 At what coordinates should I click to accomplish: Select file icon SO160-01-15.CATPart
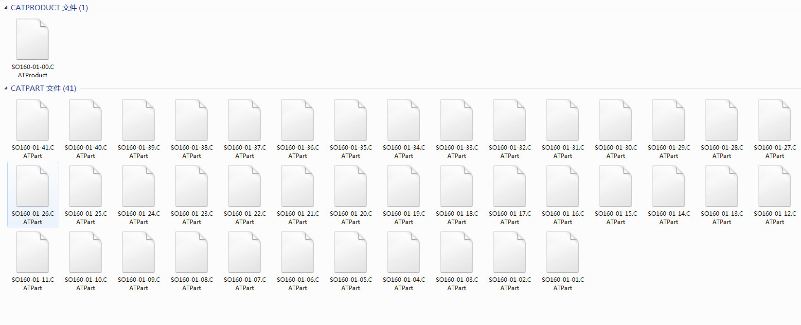point(616,186)
